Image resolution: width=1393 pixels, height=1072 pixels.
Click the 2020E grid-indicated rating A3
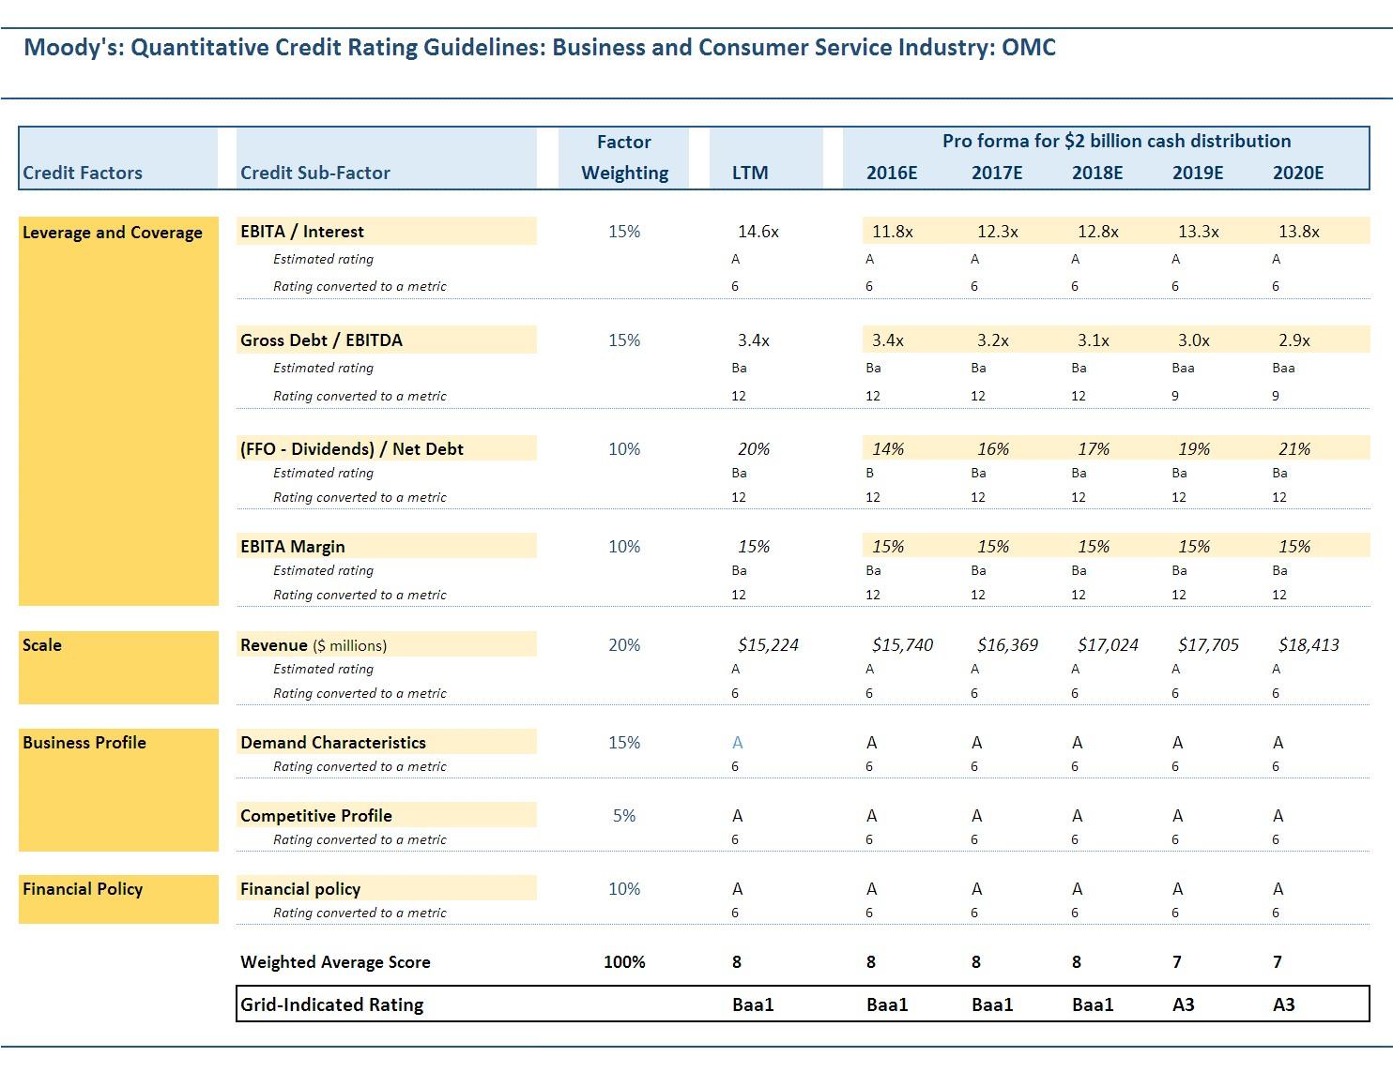pos(1284,1004)
